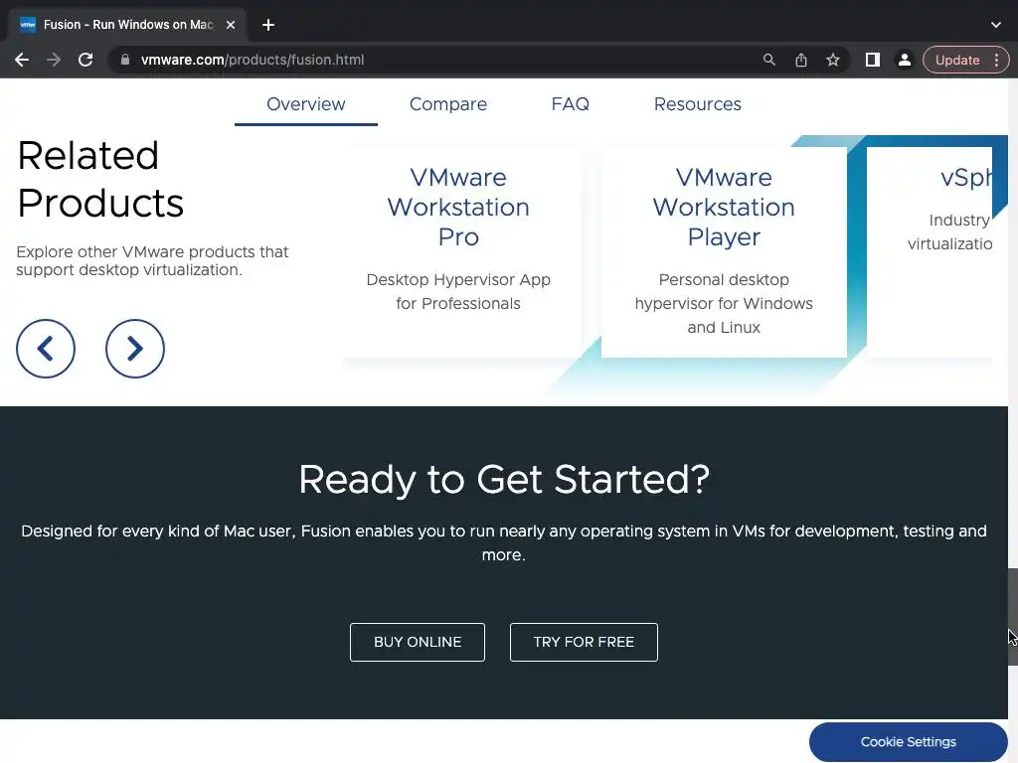Toggle the browser side panel
Image resolution: width=1018 pixels, height=763 pixels.
coord(873,60)
